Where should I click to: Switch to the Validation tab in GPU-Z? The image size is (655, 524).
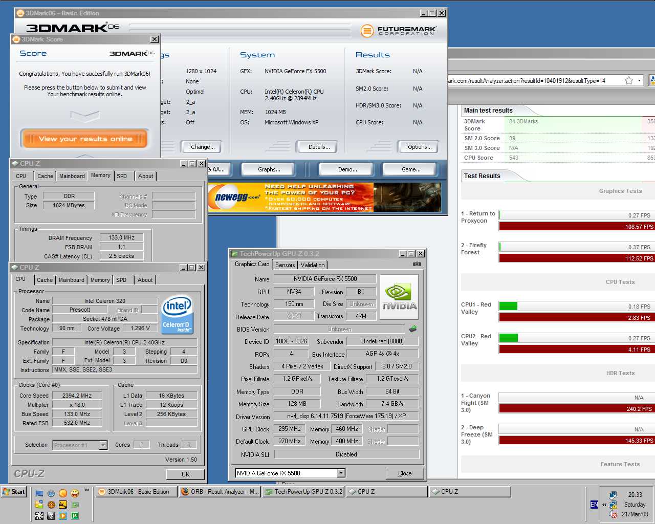312,265
